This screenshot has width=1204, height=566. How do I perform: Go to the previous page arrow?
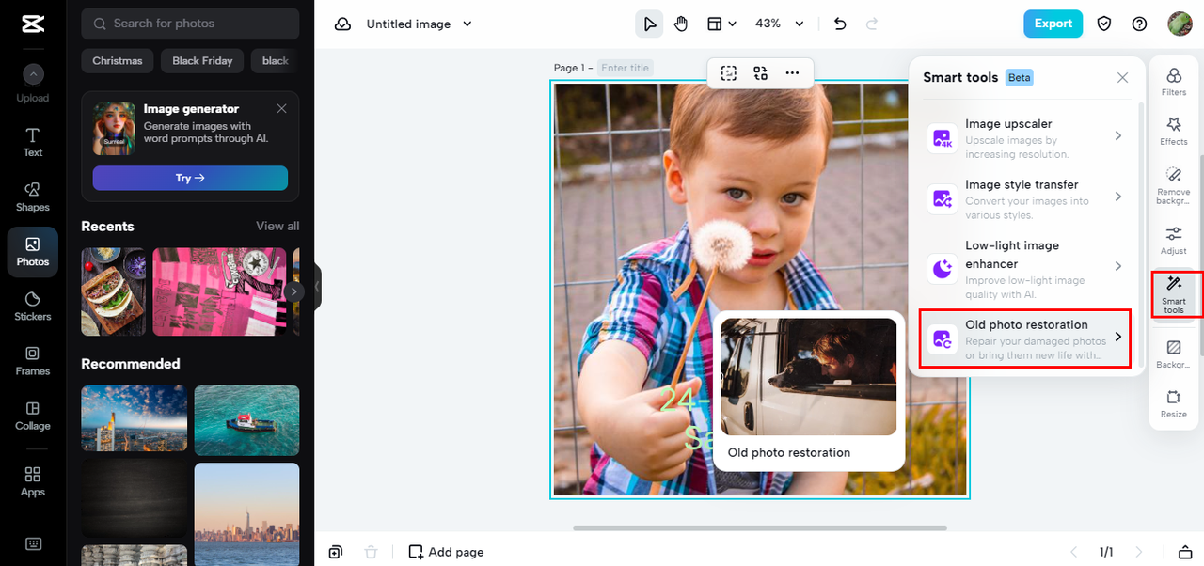[1074, 552]
